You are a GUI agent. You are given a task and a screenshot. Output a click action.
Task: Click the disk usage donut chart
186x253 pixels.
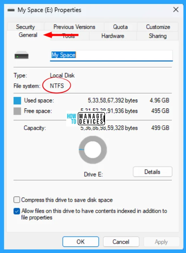point(93,150)
